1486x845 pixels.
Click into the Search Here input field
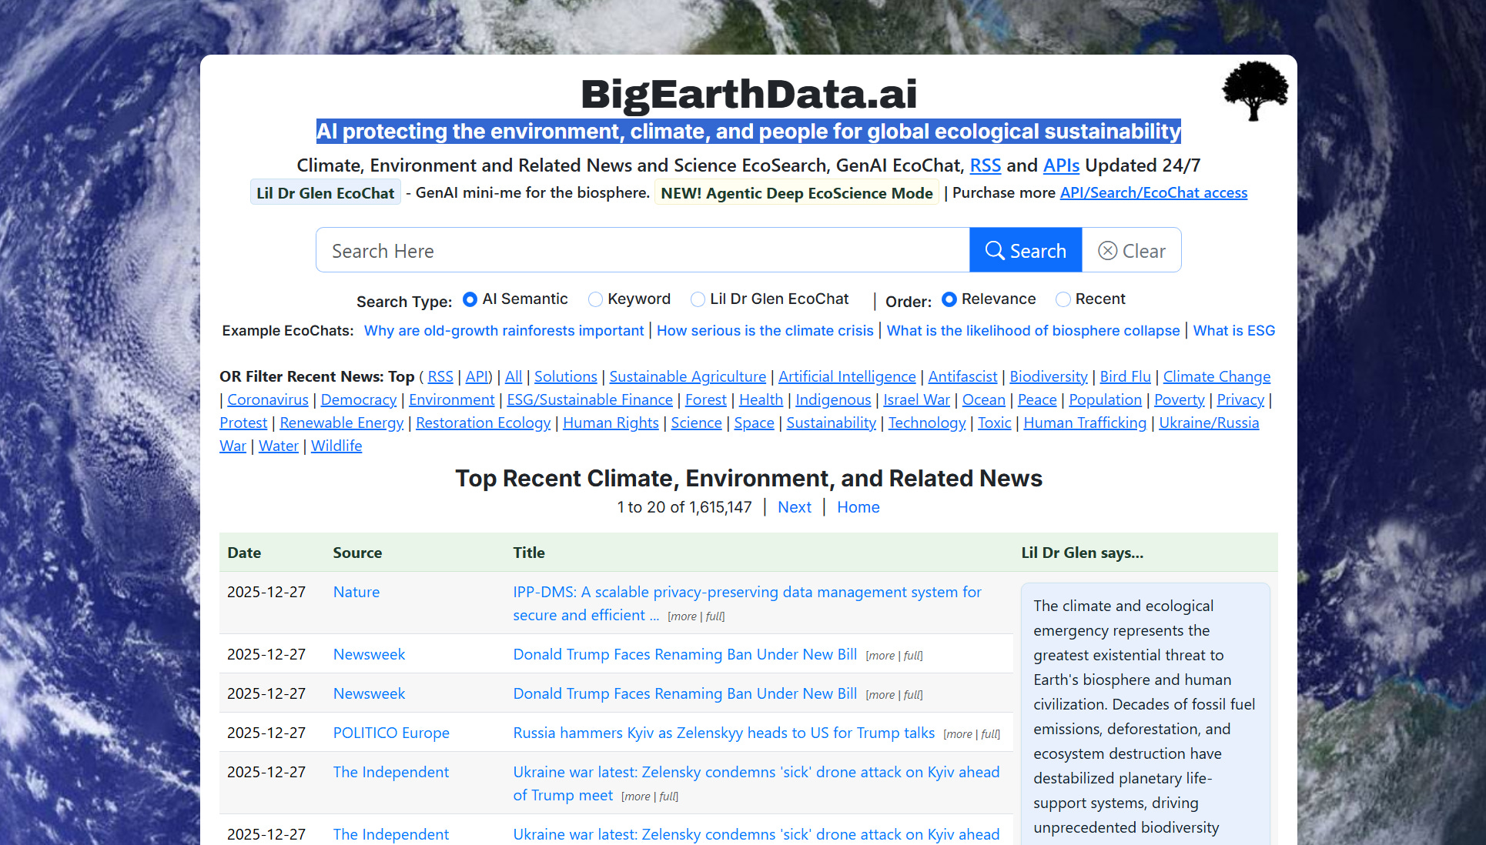coord(642,251)
